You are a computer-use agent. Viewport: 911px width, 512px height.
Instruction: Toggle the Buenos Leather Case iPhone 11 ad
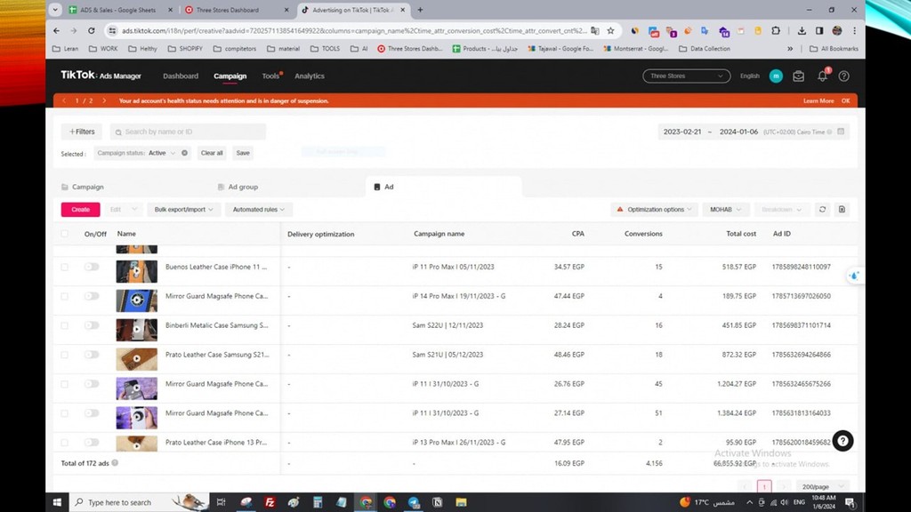(92, 267)
